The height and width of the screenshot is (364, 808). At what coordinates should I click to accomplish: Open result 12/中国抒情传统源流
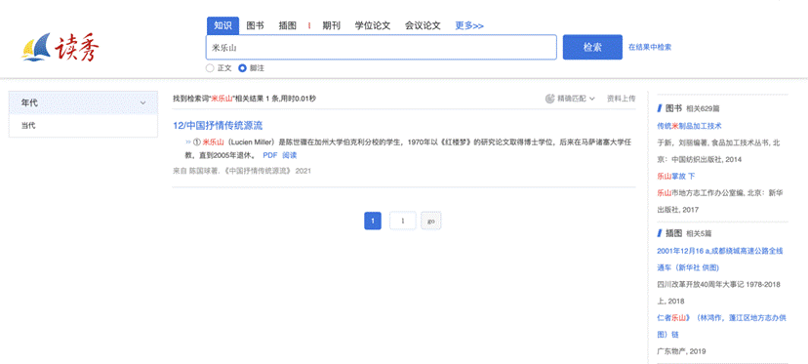pos(218,125)
